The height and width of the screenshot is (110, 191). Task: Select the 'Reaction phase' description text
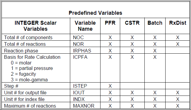[21, 51]
